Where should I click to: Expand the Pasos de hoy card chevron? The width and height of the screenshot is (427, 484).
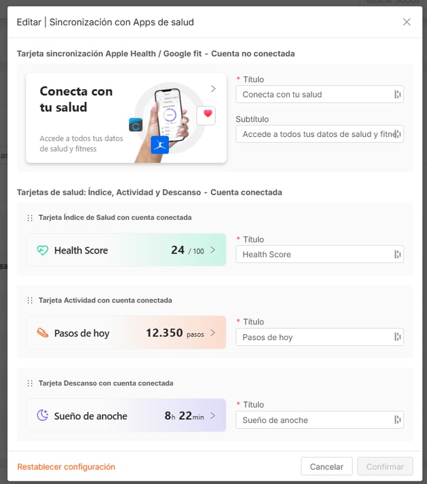tap(213, 332)
